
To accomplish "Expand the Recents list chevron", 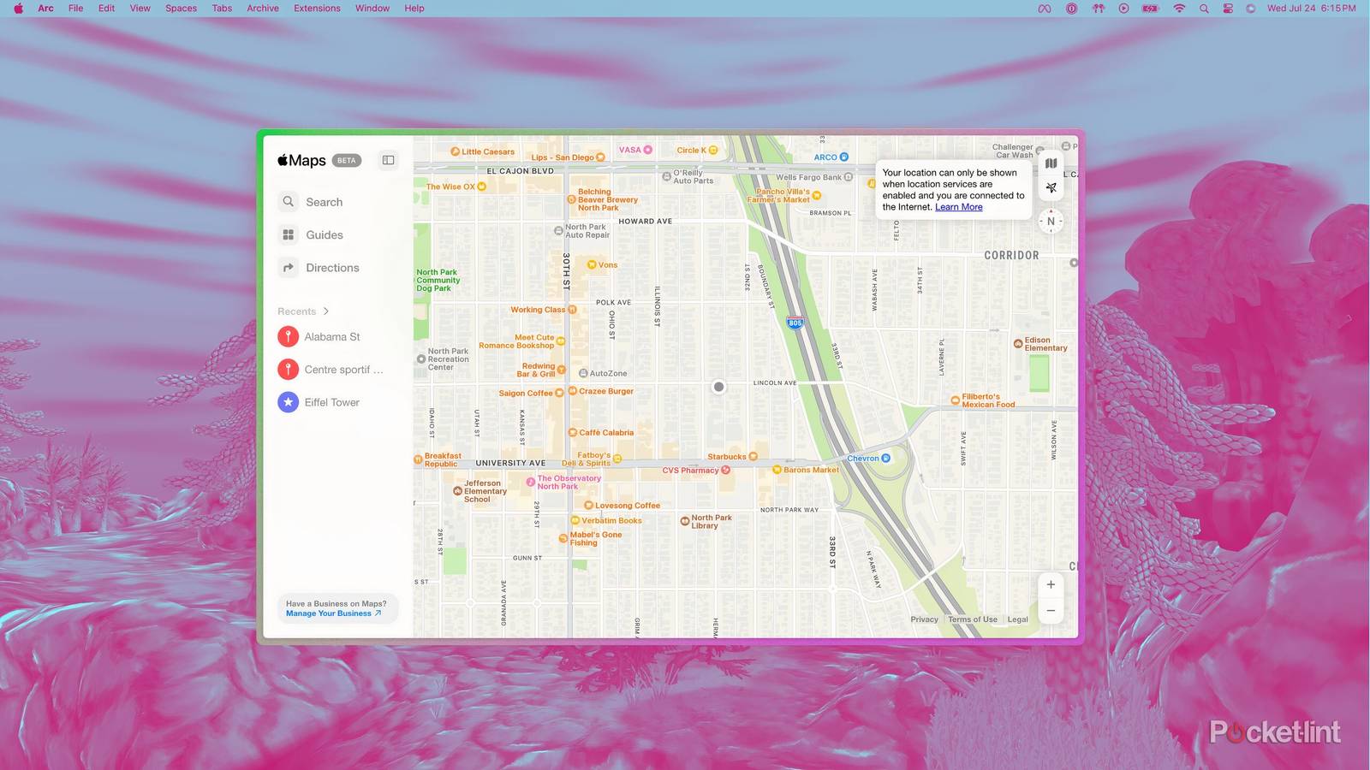I will coord(326,311).
